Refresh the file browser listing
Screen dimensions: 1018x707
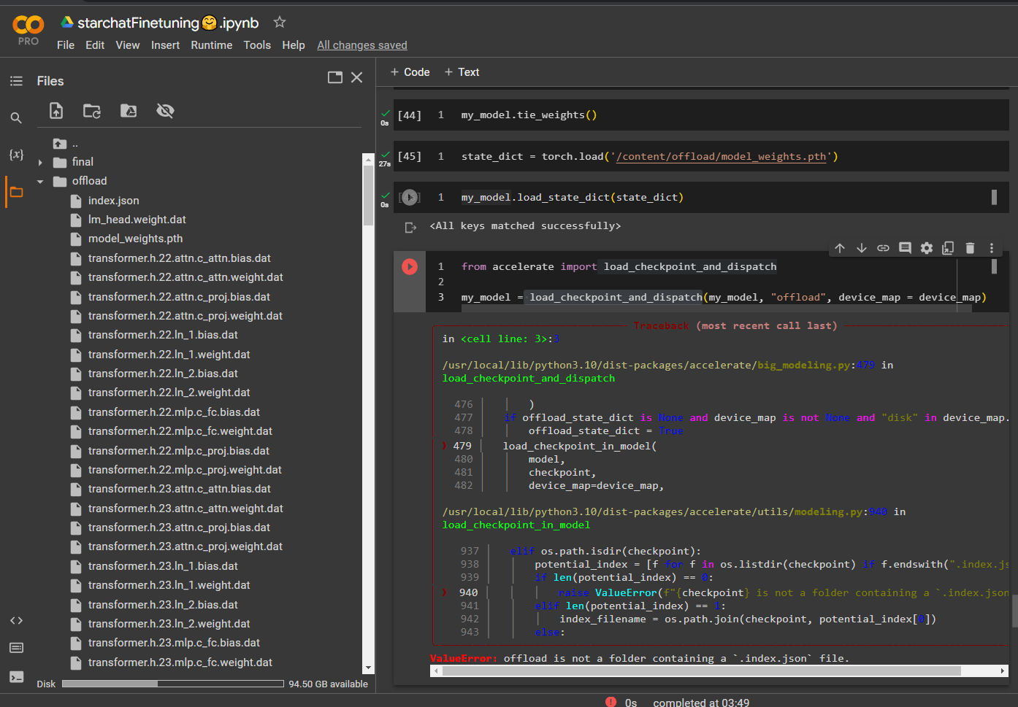[x=92, y=111]
